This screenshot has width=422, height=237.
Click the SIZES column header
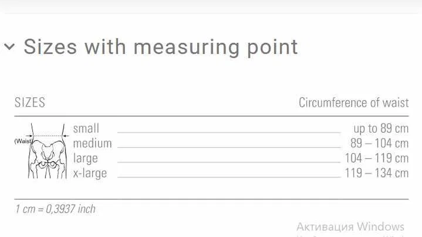[x=30, y=103]
